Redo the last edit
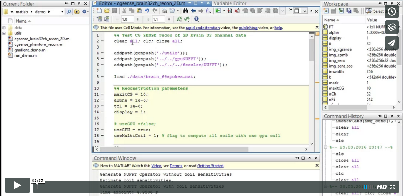Screen dimensions: 403x196 pos(154,11)
